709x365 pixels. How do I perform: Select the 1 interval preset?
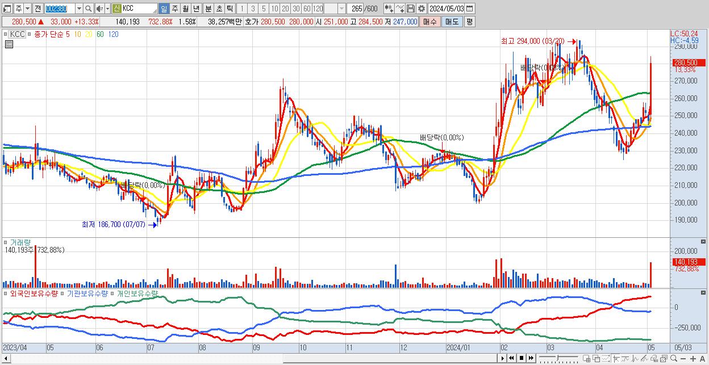click(x=241, y=9)
